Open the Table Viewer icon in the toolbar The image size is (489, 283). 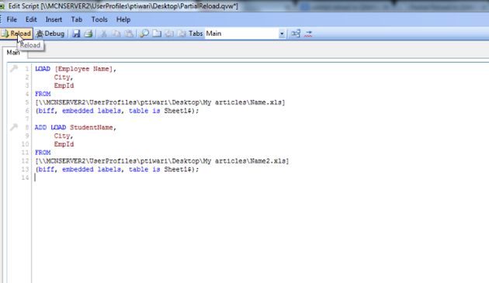tap(296, 33)
